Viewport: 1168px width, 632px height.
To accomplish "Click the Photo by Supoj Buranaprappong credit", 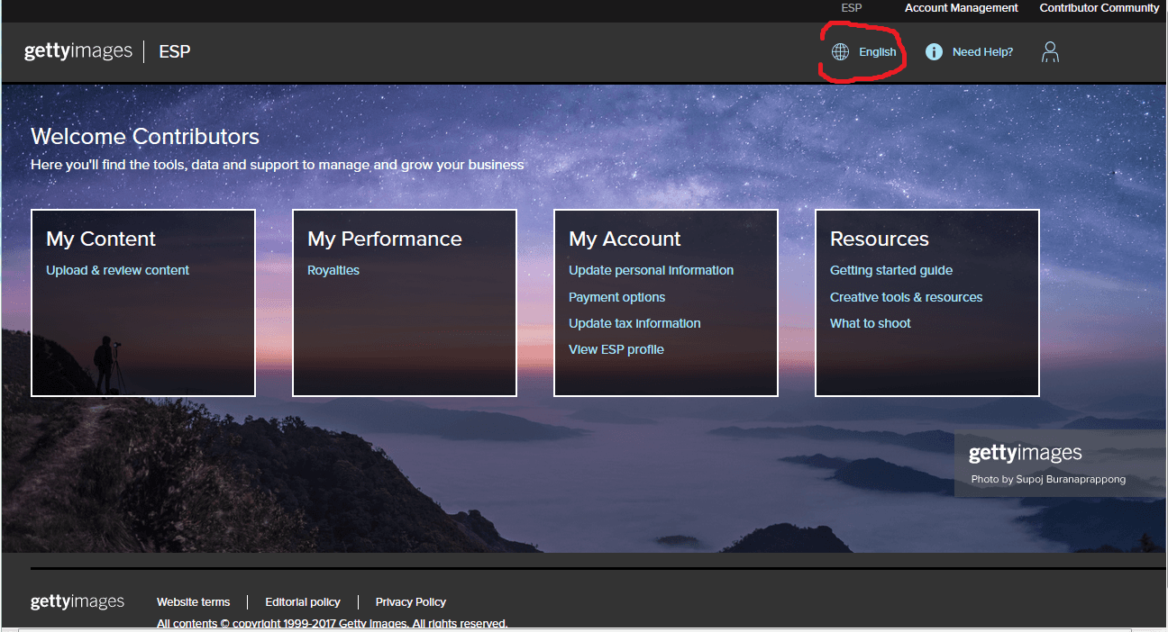I will 1048,480.
